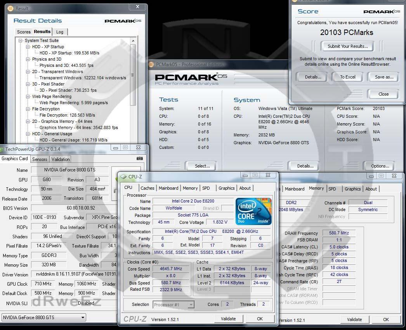Open the Caches tab in front CPU-Z
406x330 pixels.
[x=147, y=188]
